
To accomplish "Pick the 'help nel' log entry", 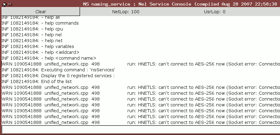I will (x=32, y=35).
